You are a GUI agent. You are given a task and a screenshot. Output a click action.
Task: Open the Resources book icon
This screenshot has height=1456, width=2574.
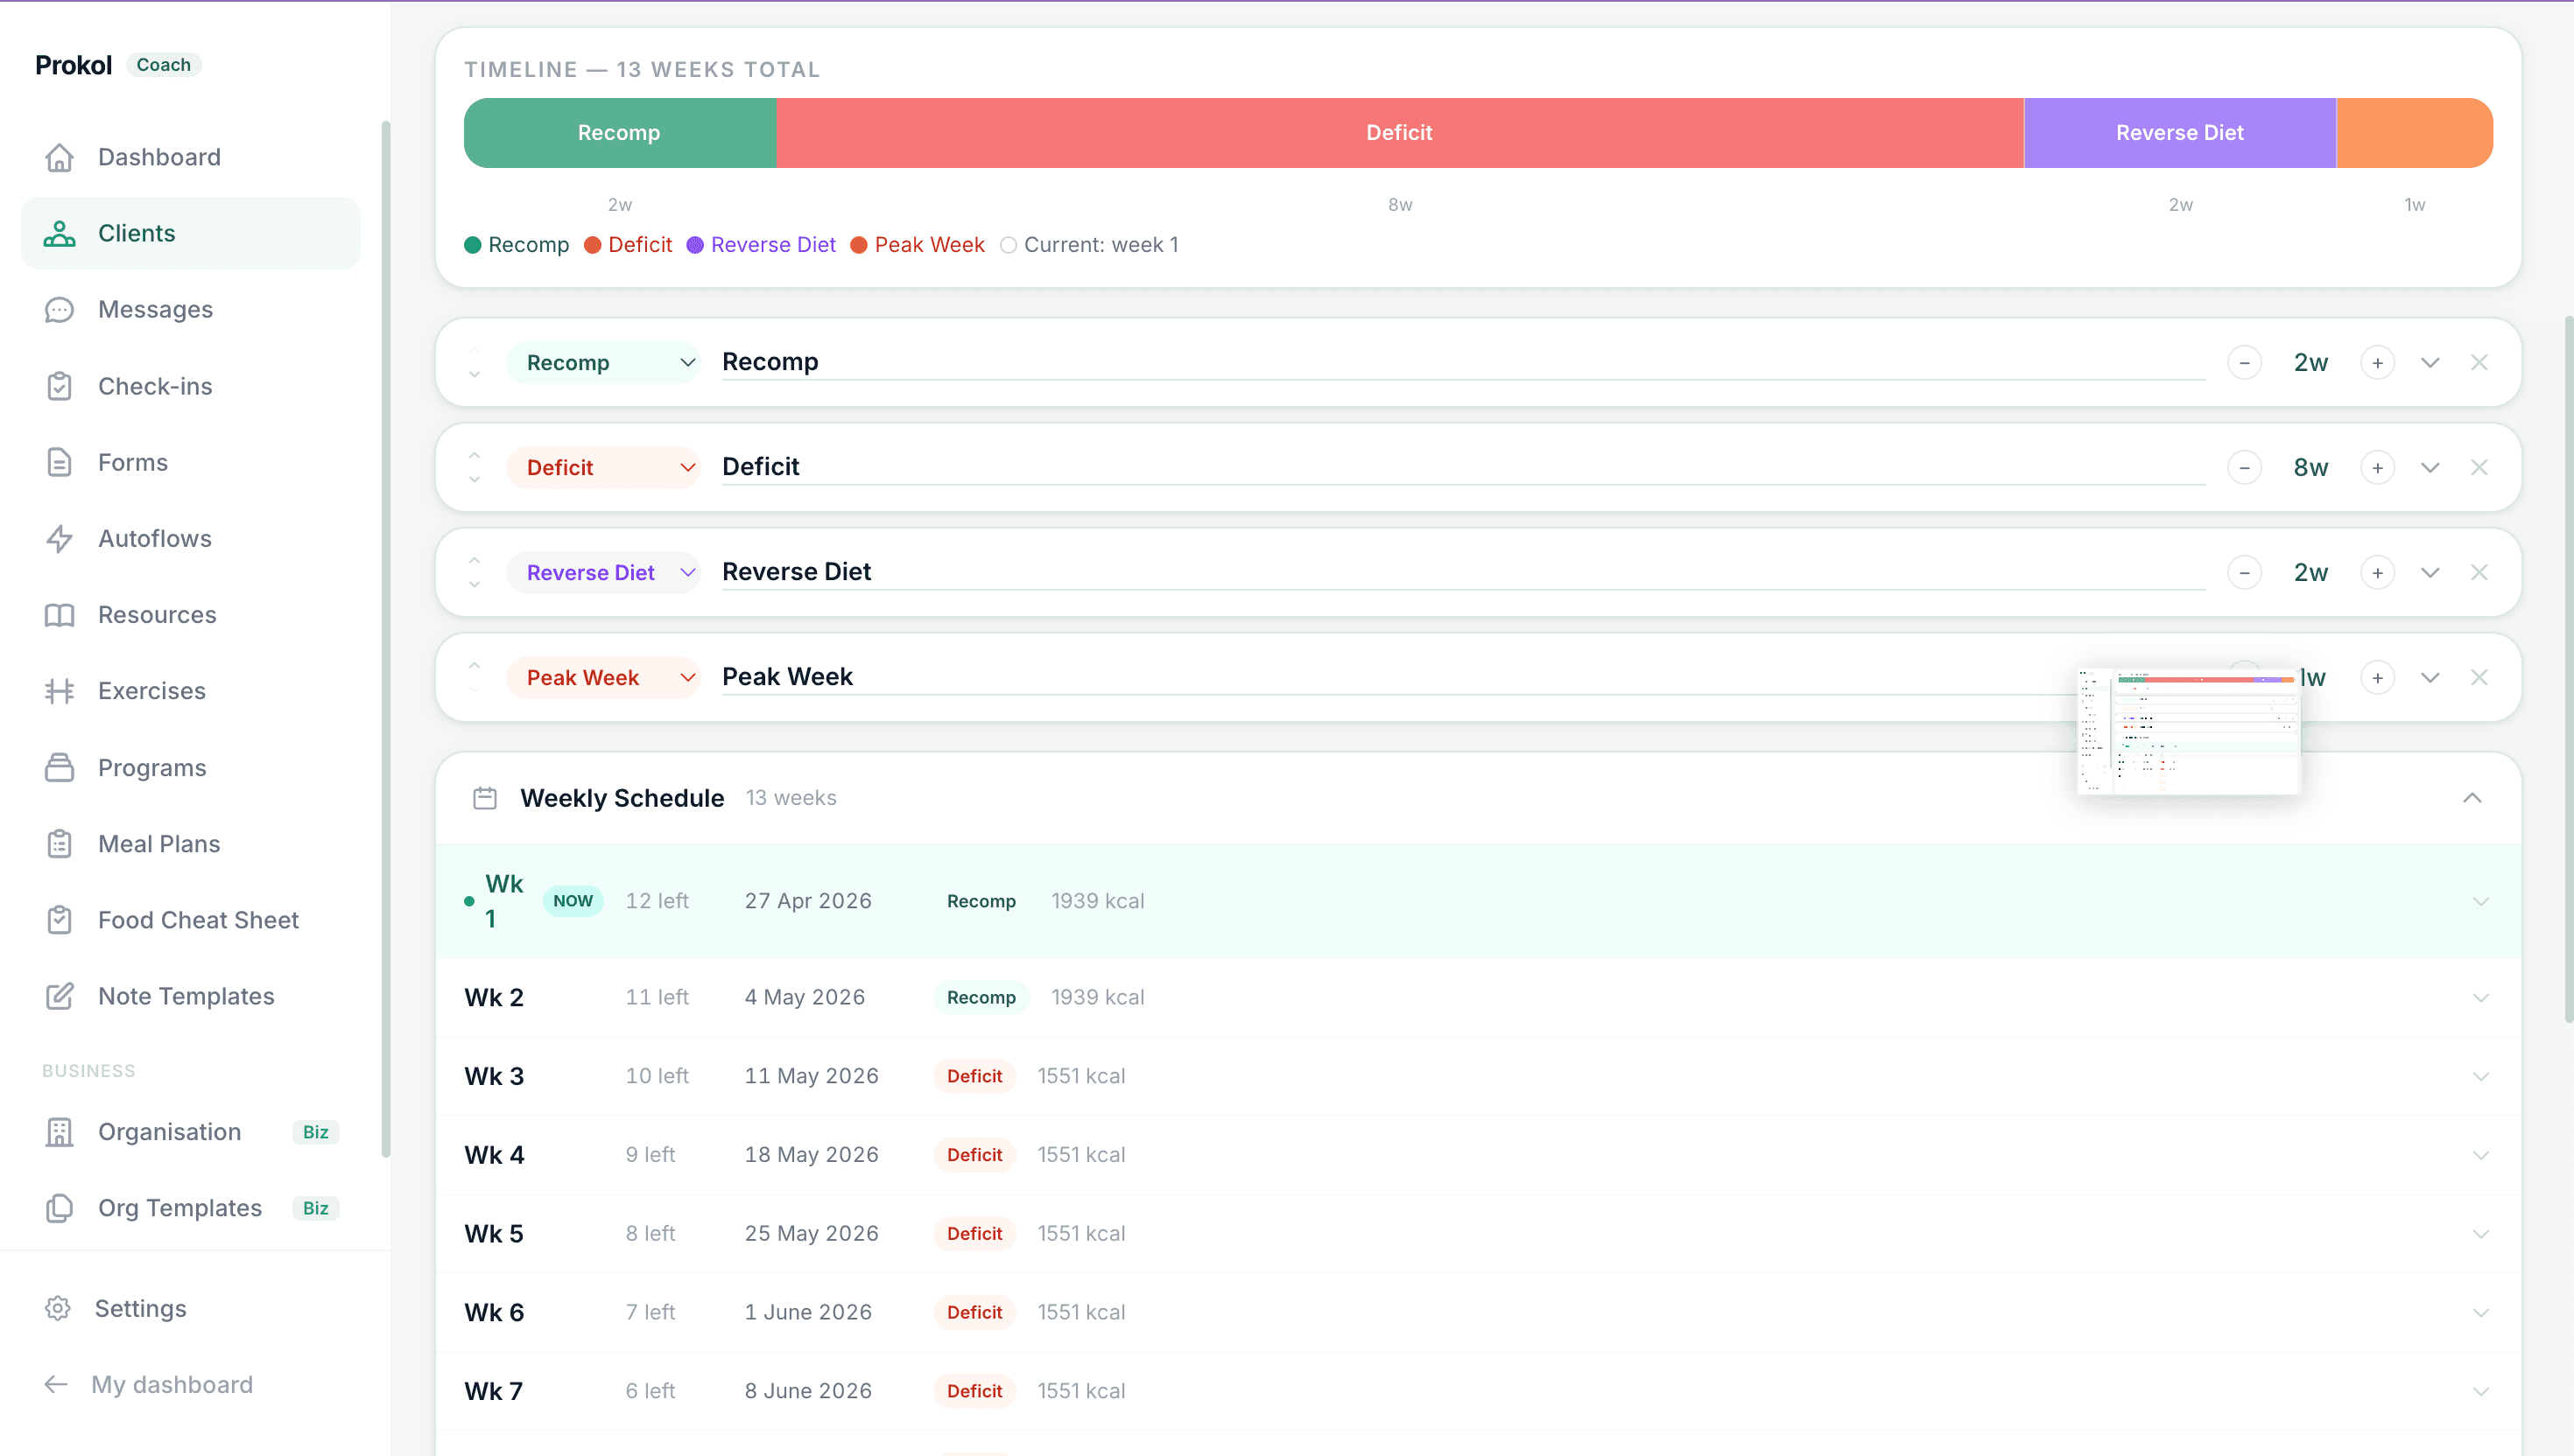point(59,615)
